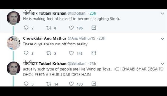View Anu Mathur's profile picture
The width and height of the screenshot is (167, 96).
coord(14,43)
